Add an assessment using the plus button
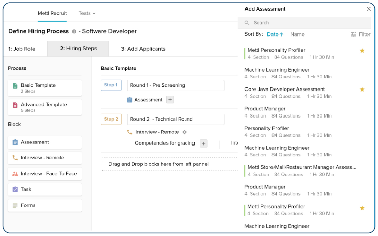Viewport: 378px width, 236px height. 170,100
